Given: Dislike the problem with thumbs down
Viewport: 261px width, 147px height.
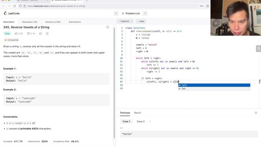Looking at the screenshot, I should coord(31,33).
